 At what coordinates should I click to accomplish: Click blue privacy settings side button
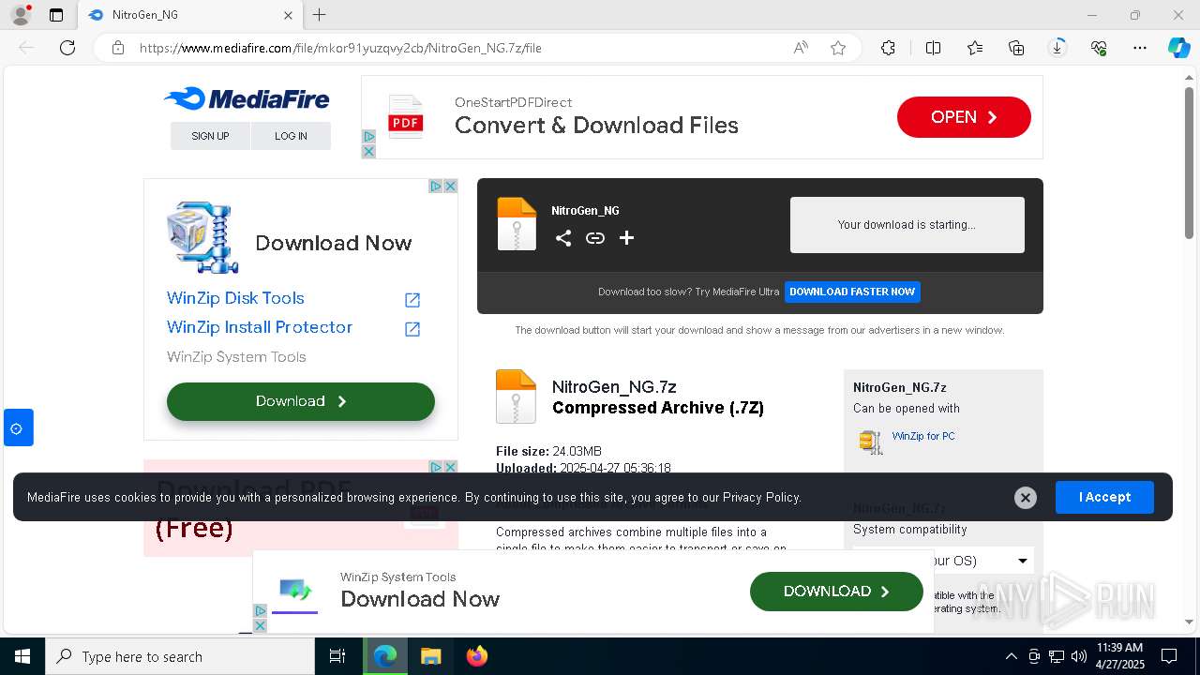point(17,427)
